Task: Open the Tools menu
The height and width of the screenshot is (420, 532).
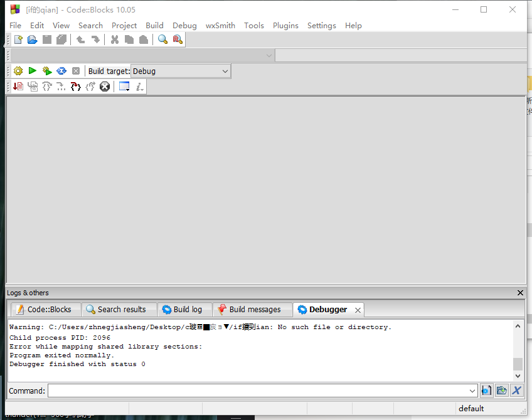Action: pyautogui.click(x=254, y=26)
